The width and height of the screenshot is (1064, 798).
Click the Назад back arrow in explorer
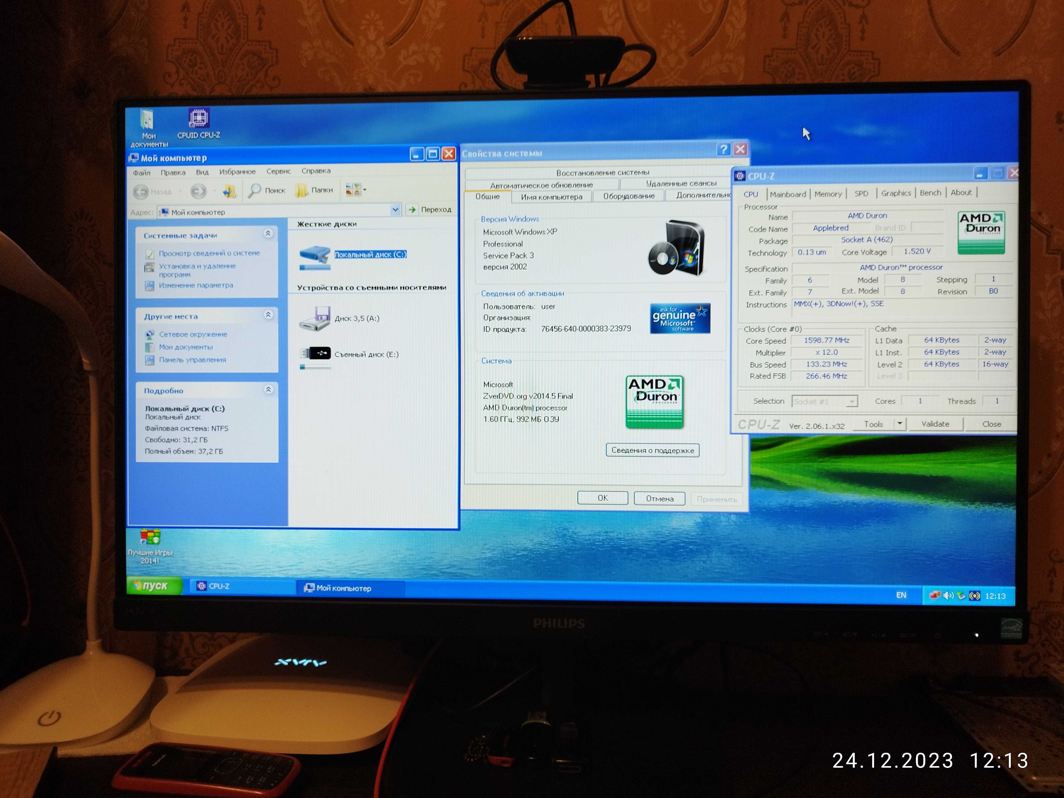(x=152, y=192)
